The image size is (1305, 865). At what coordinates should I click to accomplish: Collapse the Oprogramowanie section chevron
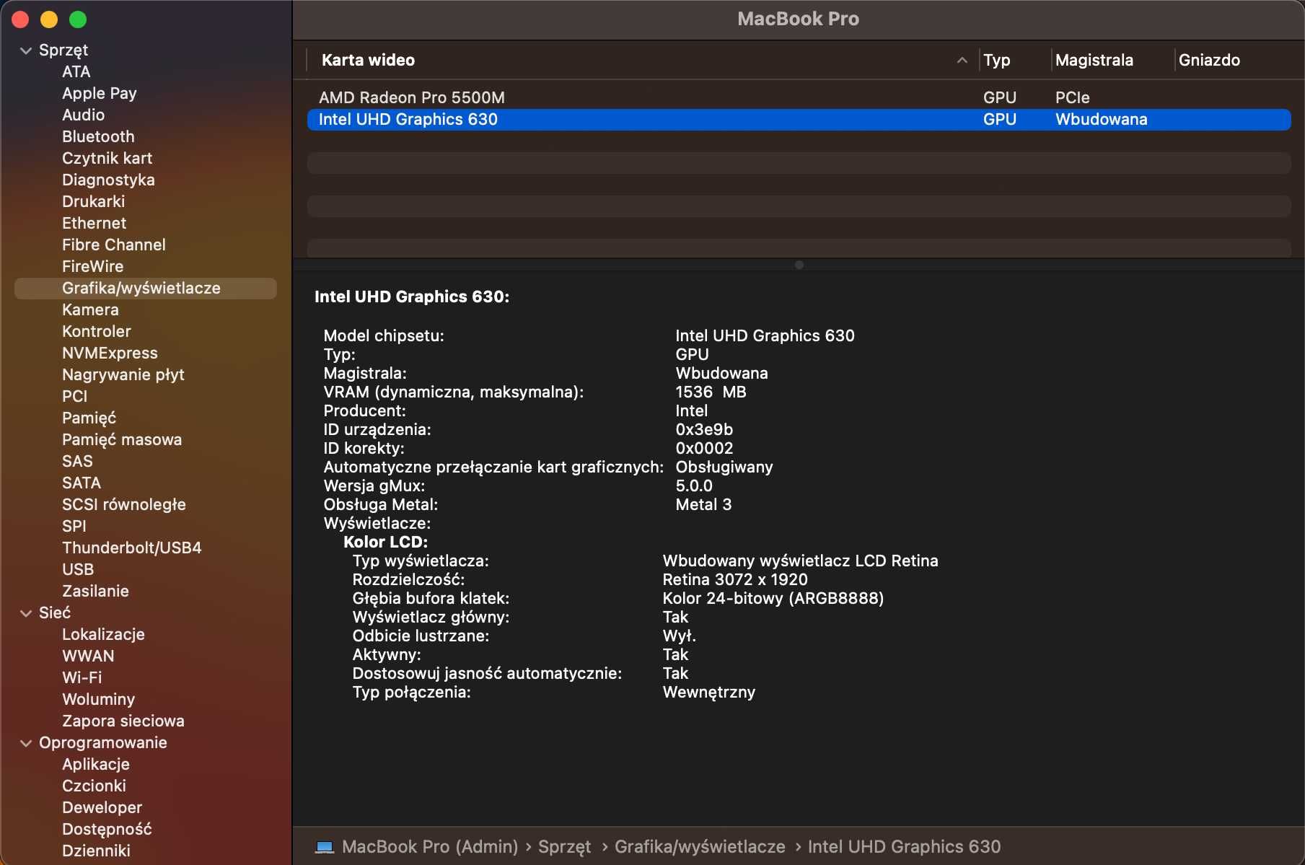(26, 743)
